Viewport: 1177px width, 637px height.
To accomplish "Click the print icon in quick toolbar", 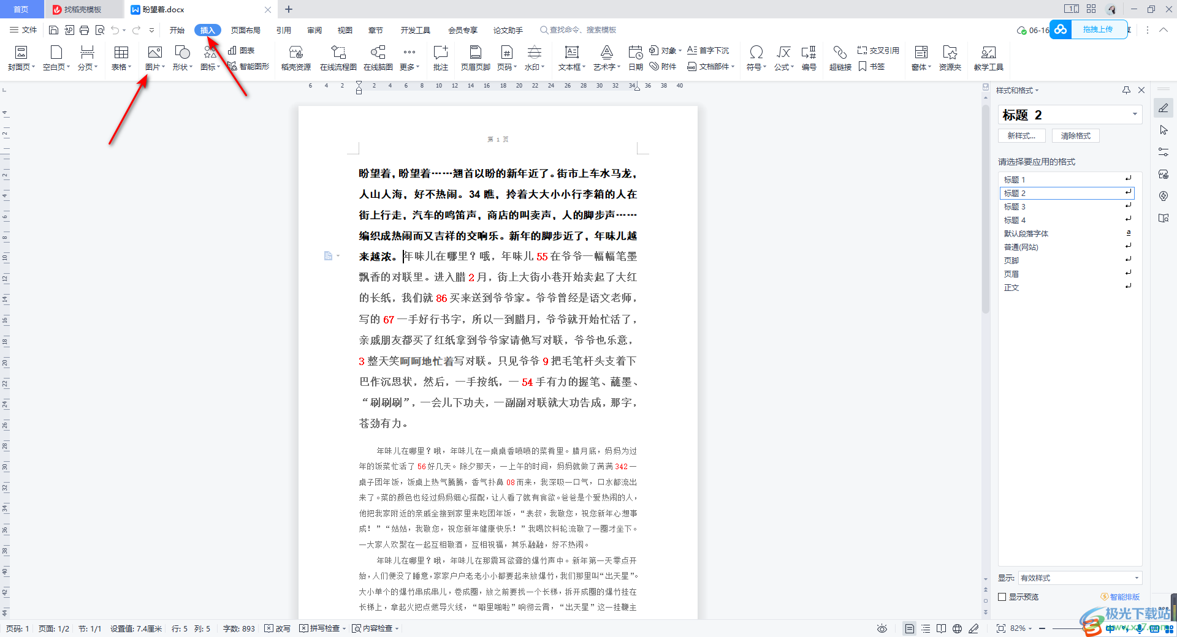I will tap(85, 30).
